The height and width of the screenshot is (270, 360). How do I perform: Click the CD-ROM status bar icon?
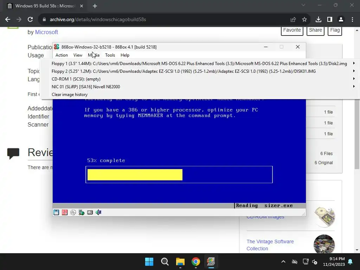(73, 212)
